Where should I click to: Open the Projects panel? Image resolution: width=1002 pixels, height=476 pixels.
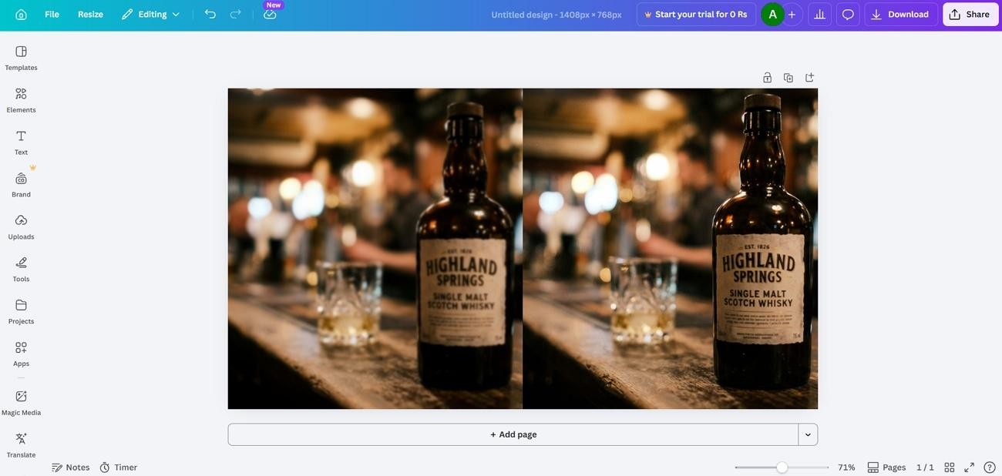[x=21, y=312]
